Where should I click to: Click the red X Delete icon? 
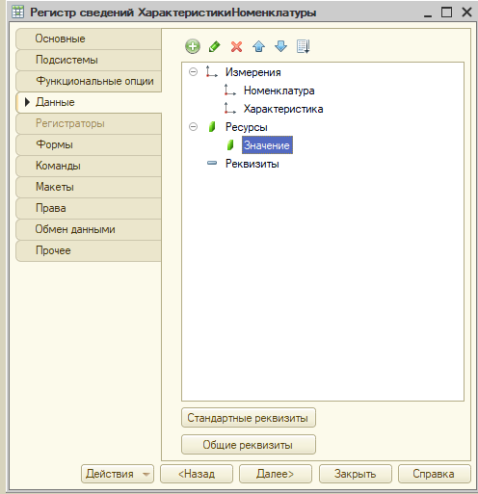click(x=236, y=46)
